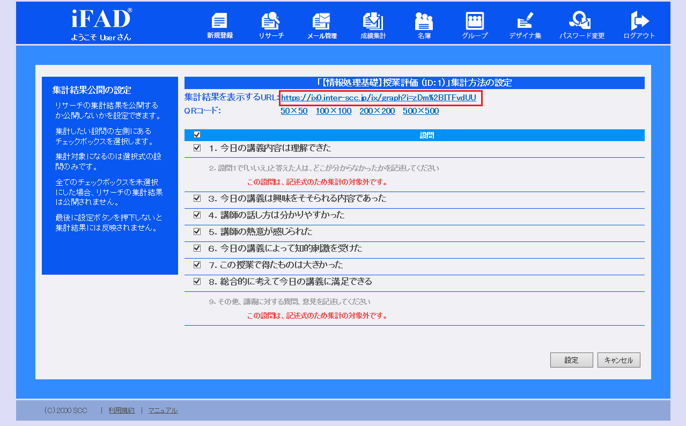
Task: Open the デザイナ集 icon
Action: point(525,26)
